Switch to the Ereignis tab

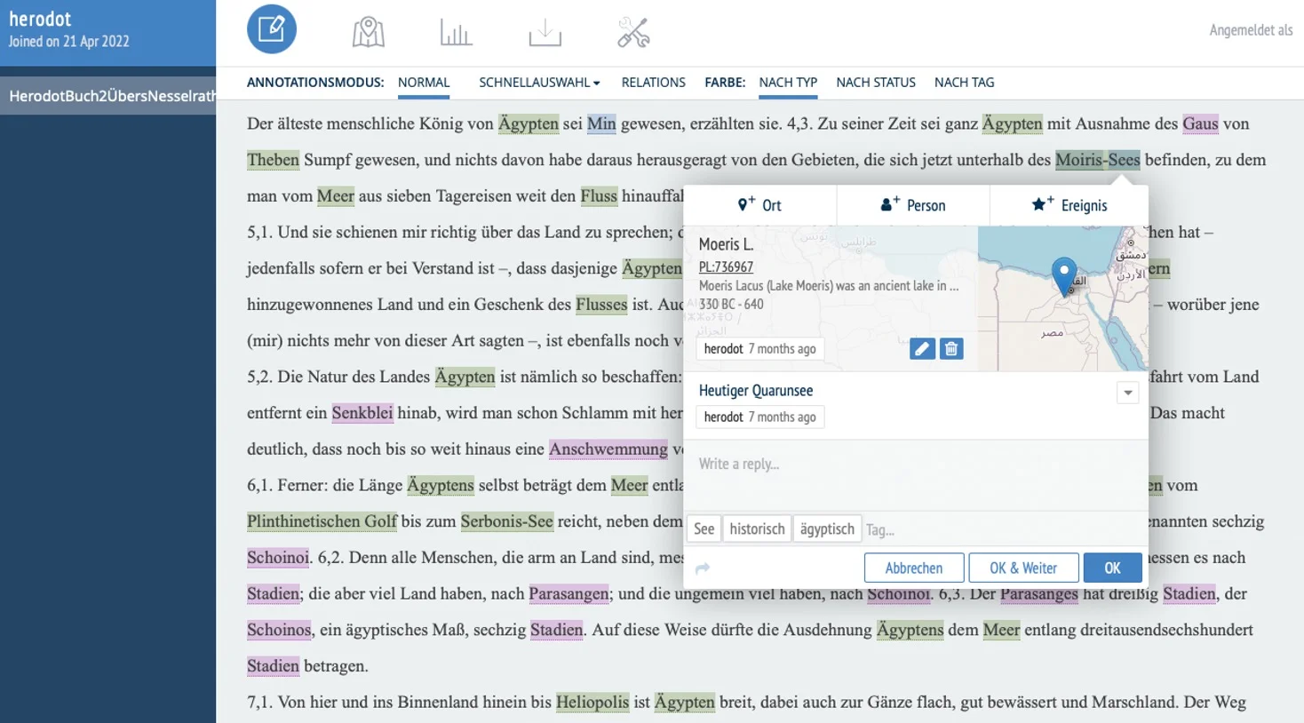point(1069,205)
